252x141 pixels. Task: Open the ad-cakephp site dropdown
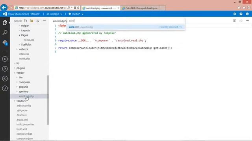[54, 14]
